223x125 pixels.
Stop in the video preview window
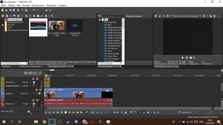[191, 58]
